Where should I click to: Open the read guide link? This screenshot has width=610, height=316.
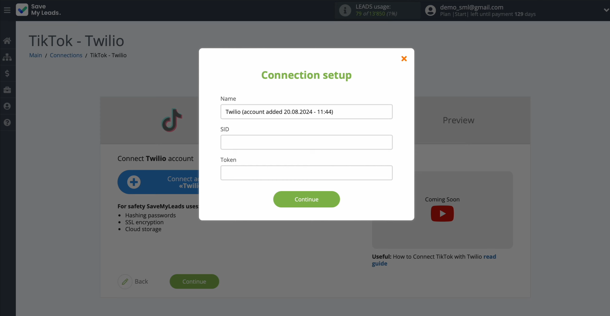[x=490, y=257]
